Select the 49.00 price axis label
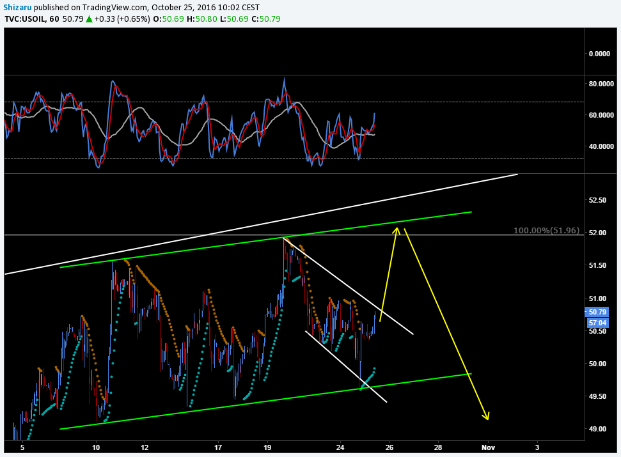Image resolution: width=621 pixels, height=457 pixels. click(597, 429)
